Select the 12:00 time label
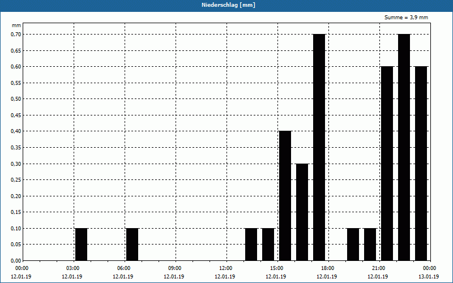 click(225, 268)
